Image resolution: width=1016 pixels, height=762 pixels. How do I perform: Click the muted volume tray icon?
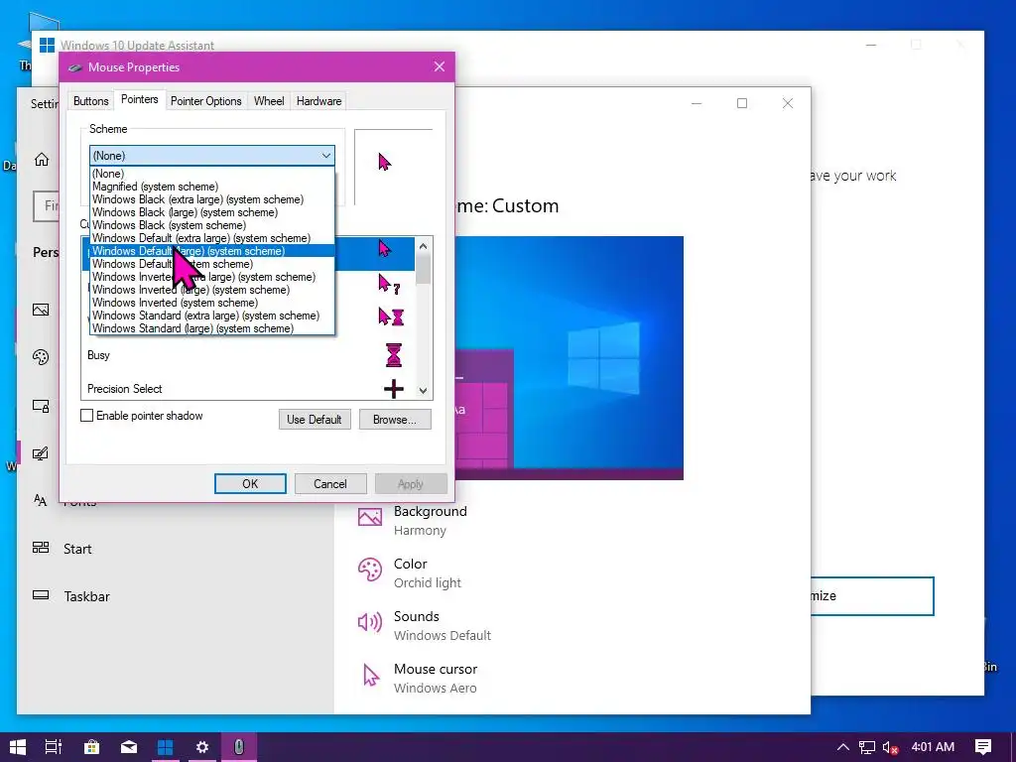(890, 747)
